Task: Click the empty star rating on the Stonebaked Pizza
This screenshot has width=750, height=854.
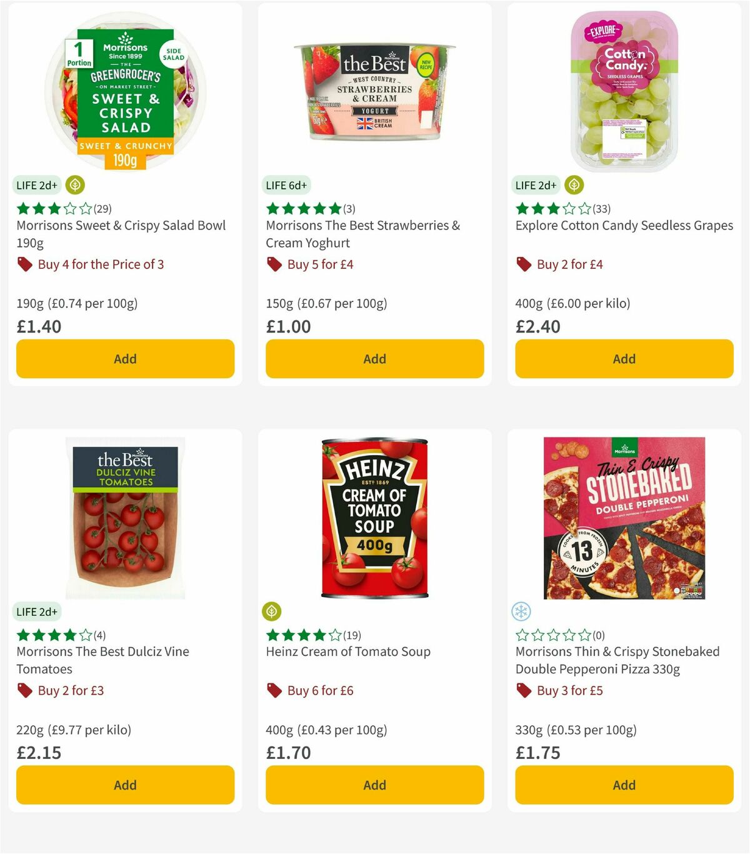Action: click(x=550, y=635)
